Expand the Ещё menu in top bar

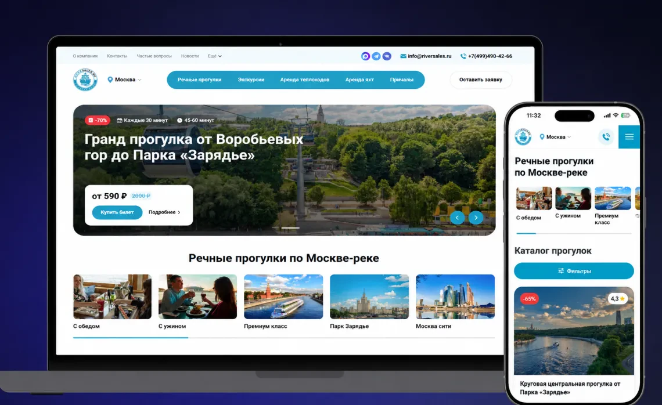pyautogui.click(x=214, y=56)
